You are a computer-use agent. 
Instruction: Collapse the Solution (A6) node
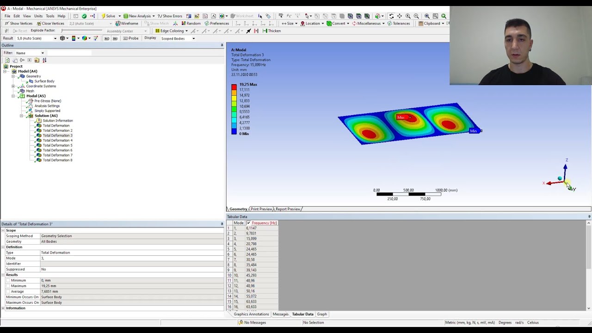21,116
